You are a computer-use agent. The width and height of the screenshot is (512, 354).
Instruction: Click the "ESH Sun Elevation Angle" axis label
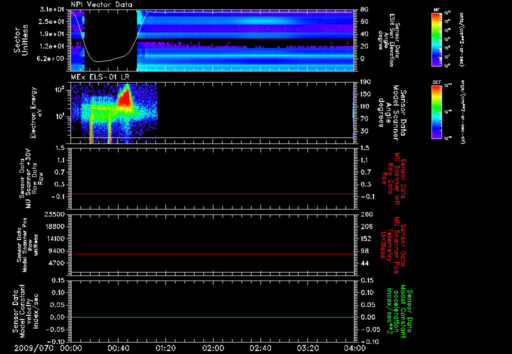point(388,40)
